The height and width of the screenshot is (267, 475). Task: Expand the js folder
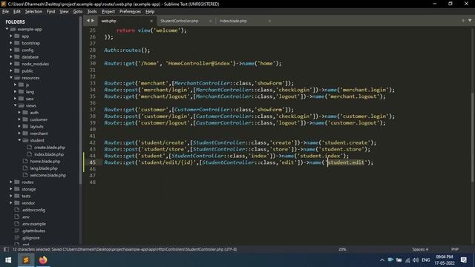pos(16,85)
